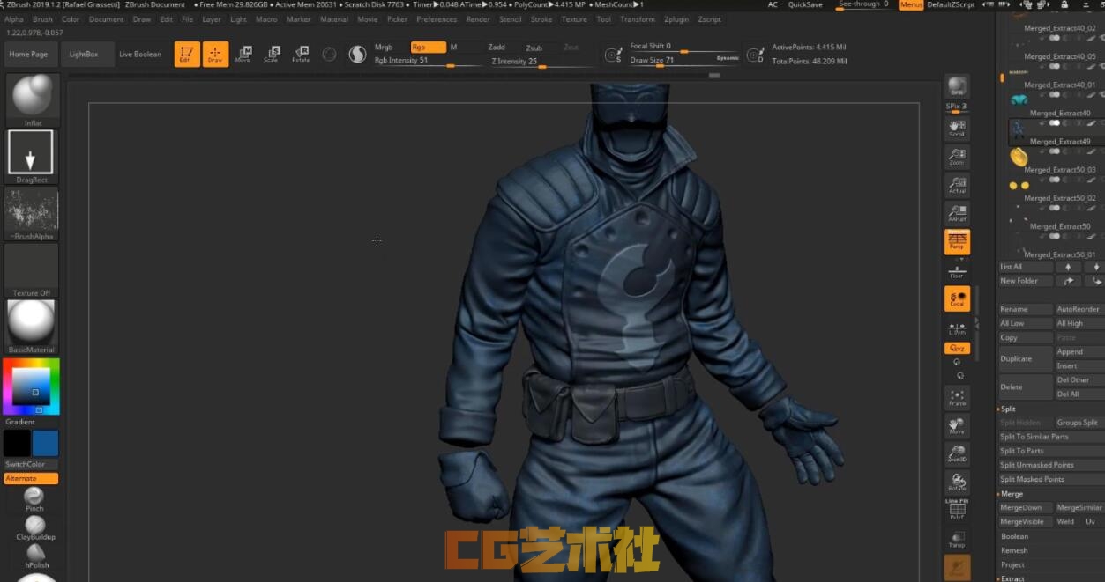Click the Draw Size slider
1105x582 pixels.
pos(684,61)
